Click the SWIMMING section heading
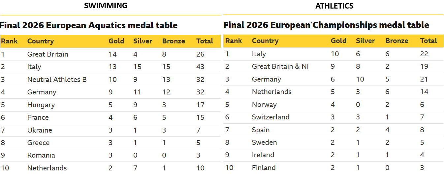Screen dimensions: 444x176 [x=106, y=6]
